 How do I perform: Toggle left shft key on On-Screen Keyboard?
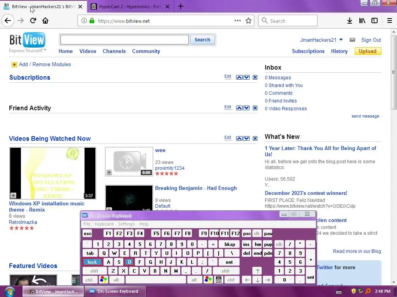coord(94,271)
